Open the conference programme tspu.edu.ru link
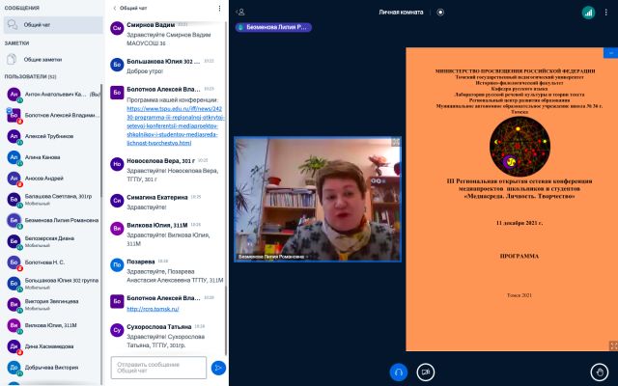 (x=175, y=125)
